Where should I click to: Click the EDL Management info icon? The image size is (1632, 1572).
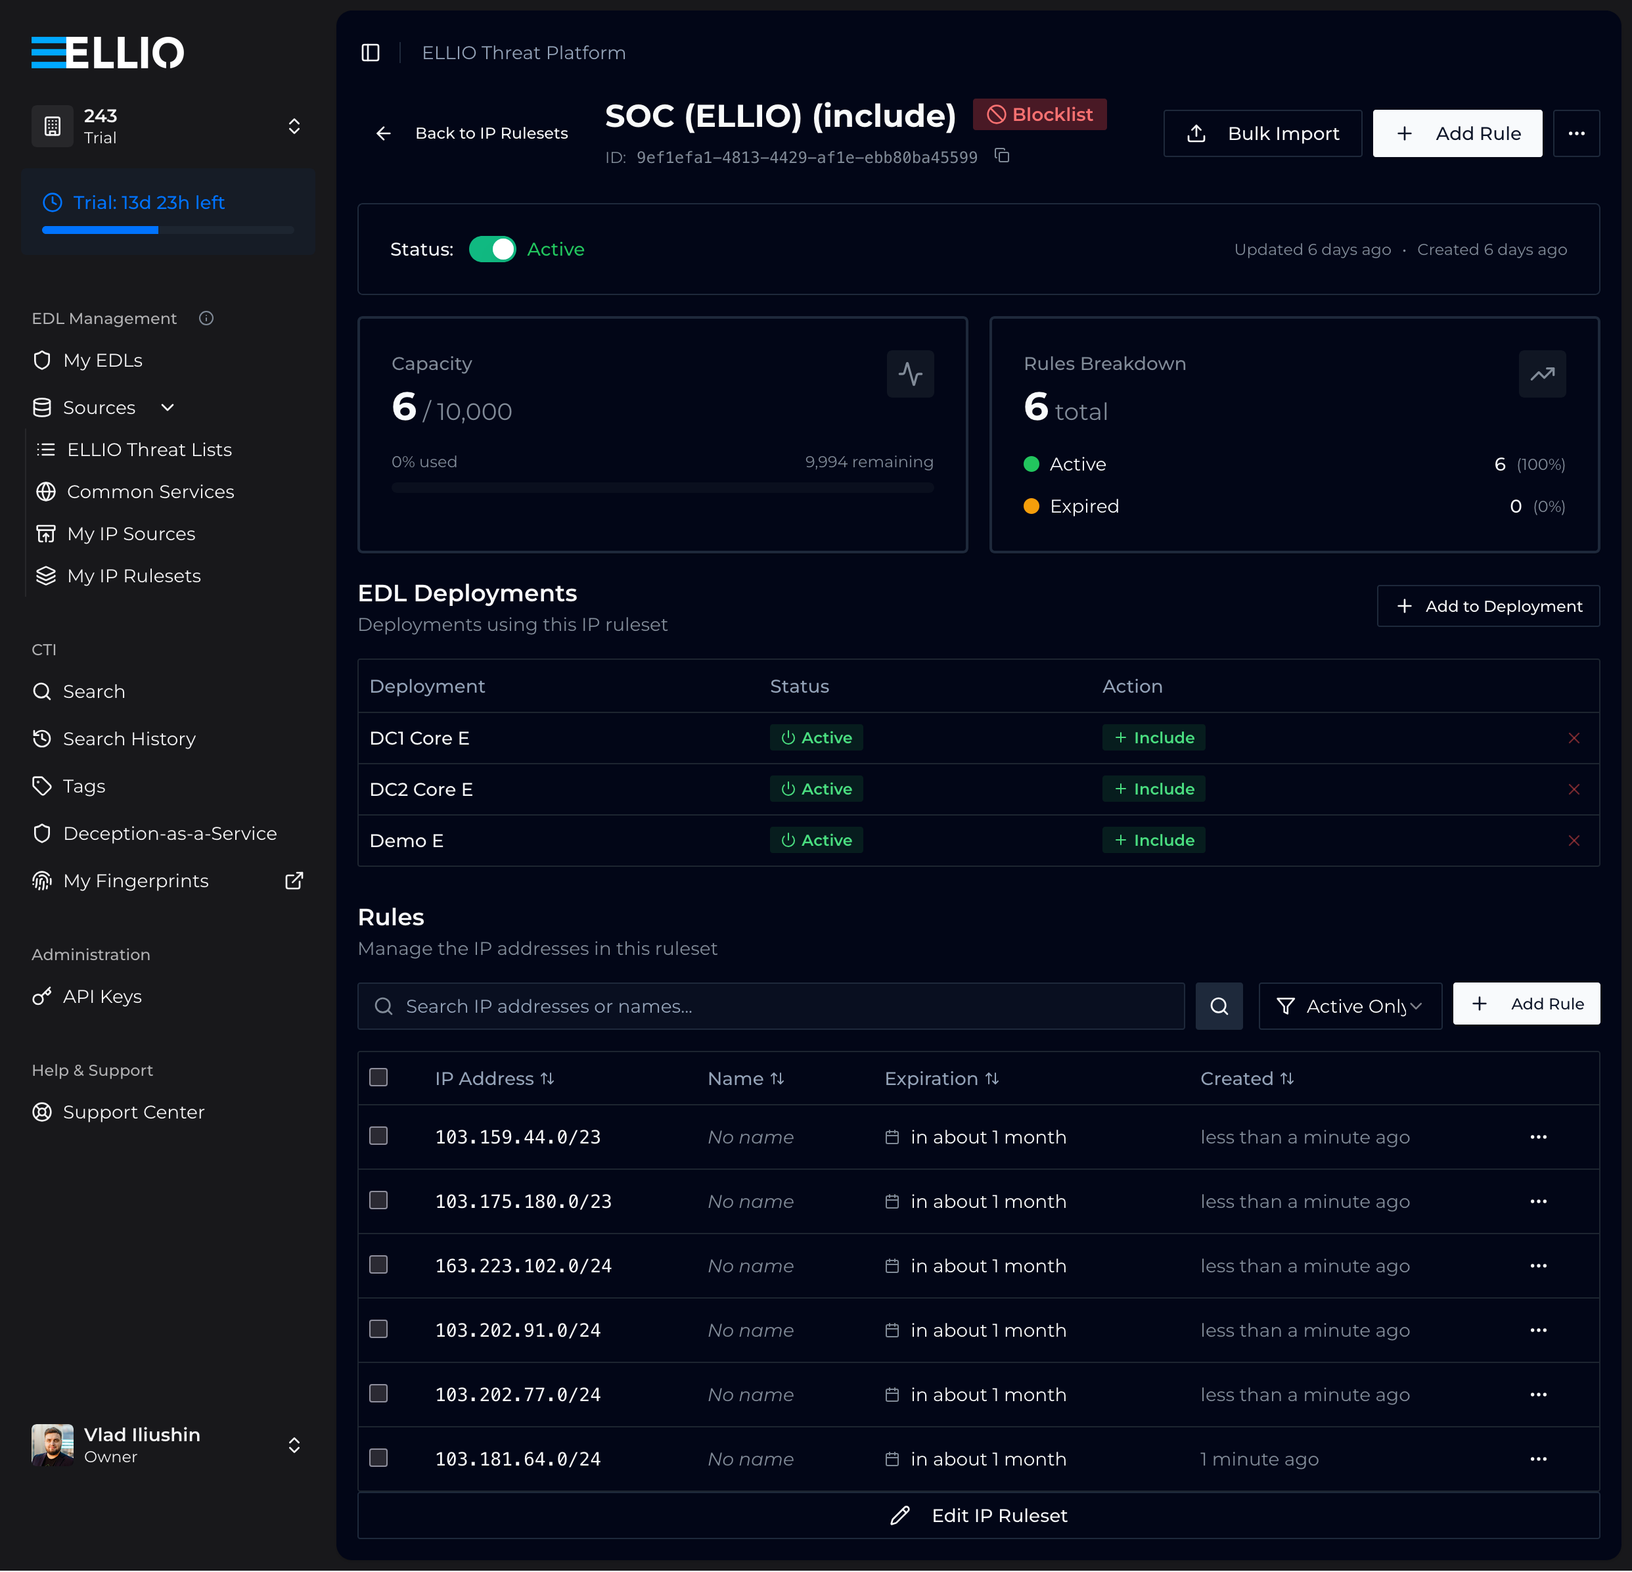click(x=206, y=318)
